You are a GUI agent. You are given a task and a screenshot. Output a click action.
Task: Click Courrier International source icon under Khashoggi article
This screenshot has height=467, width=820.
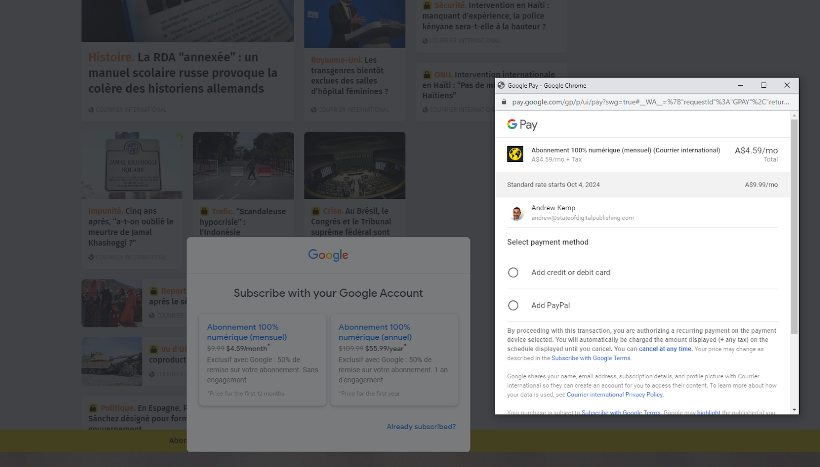point(91,257)
